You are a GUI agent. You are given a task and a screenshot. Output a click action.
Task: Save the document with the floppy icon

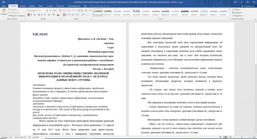pyautogui.click(x=4, y=2)
